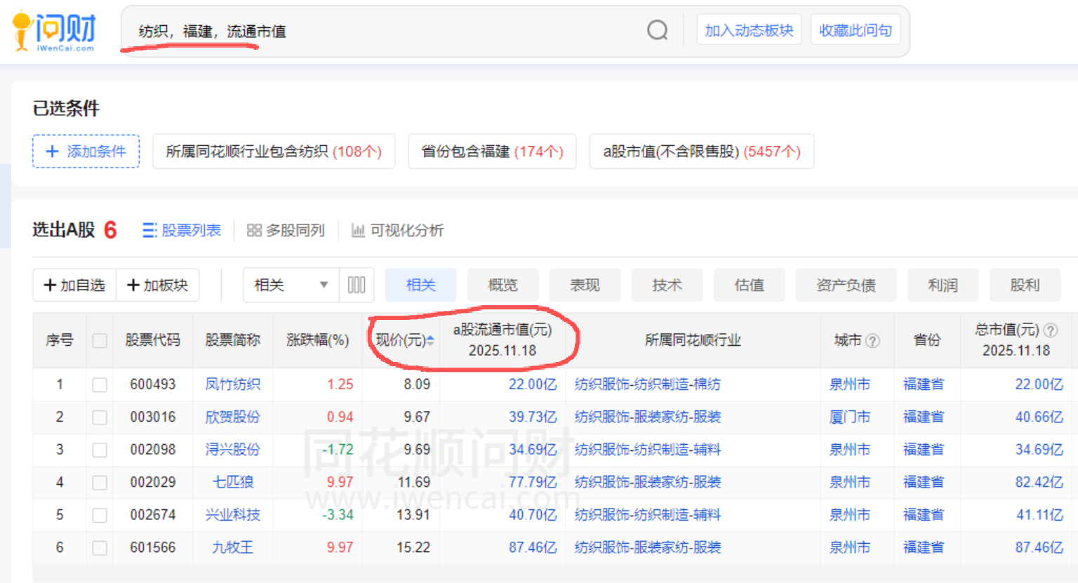
Task: Click the 股票代码 column header
Action: click(x=152, y=340)
